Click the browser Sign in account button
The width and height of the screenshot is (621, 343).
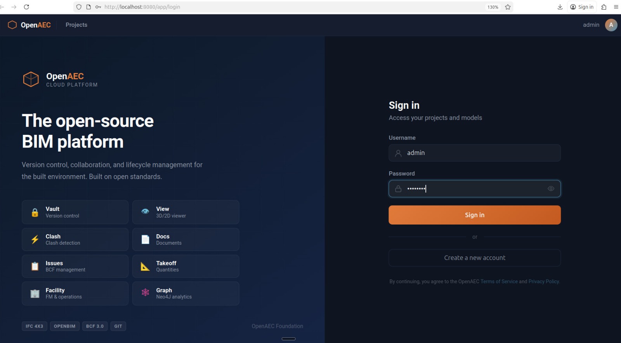tap(582, 7)
